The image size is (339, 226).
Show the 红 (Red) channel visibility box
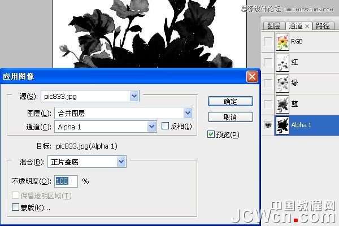[268, 63]
